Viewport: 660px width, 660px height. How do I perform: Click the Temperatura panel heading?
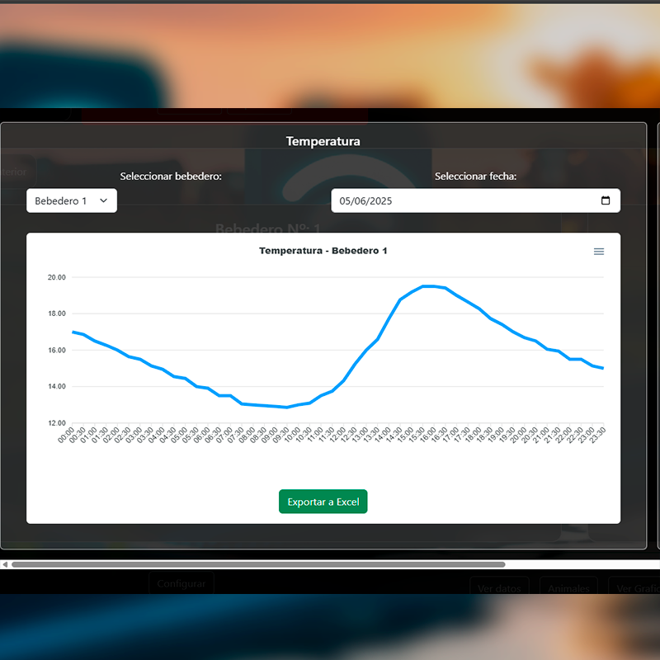pos(323,141)
